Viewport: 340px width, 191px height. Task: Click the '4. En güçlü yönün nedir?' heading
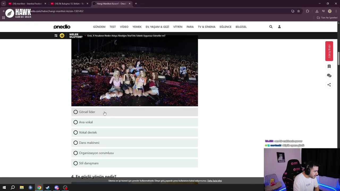tap(94, 176)
